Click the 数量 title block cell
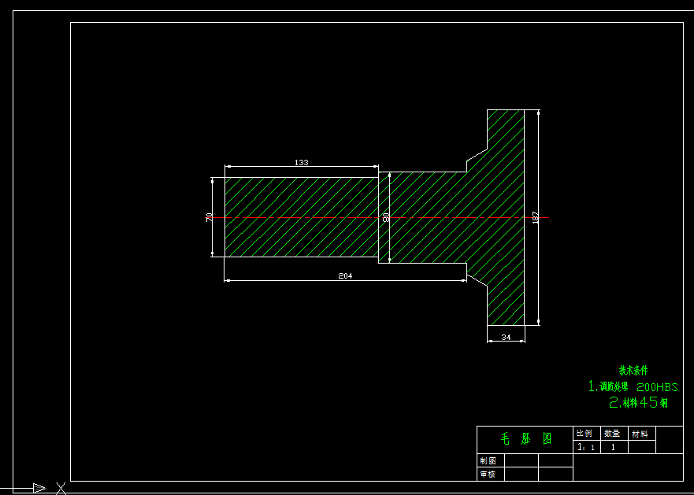The height and width of the screenshot is (495, 694). tap(613, 433)
